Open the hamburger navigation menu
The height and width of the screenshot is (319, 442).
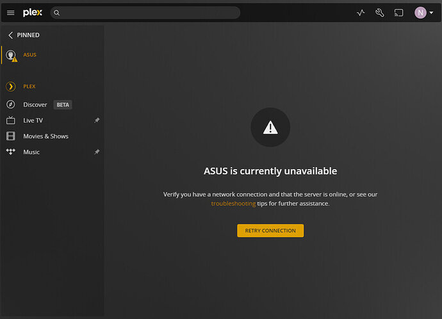click(10, 13)
